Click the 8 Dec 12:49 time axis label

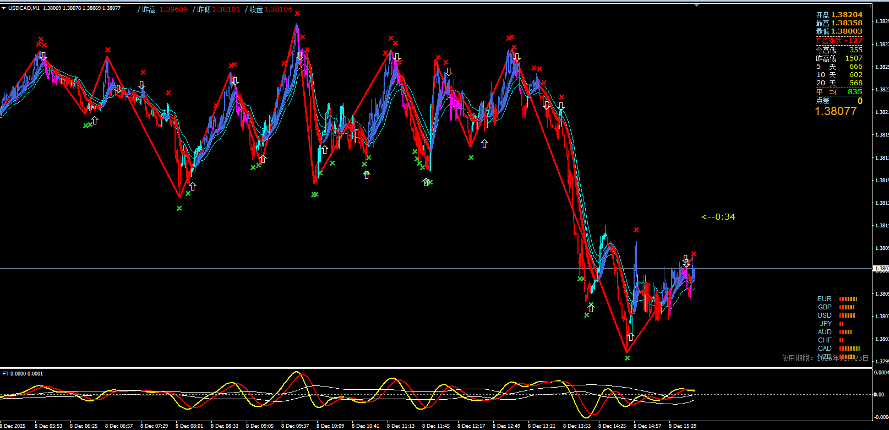pos(506,426)
